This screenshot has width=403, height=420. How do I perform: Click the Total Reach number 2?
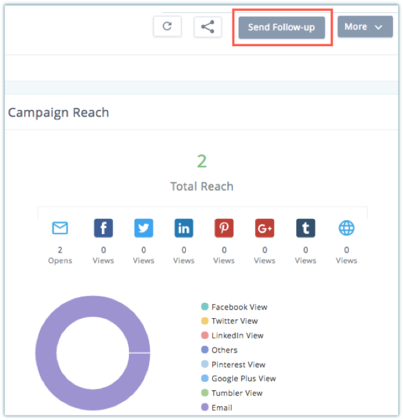(201, 162)
